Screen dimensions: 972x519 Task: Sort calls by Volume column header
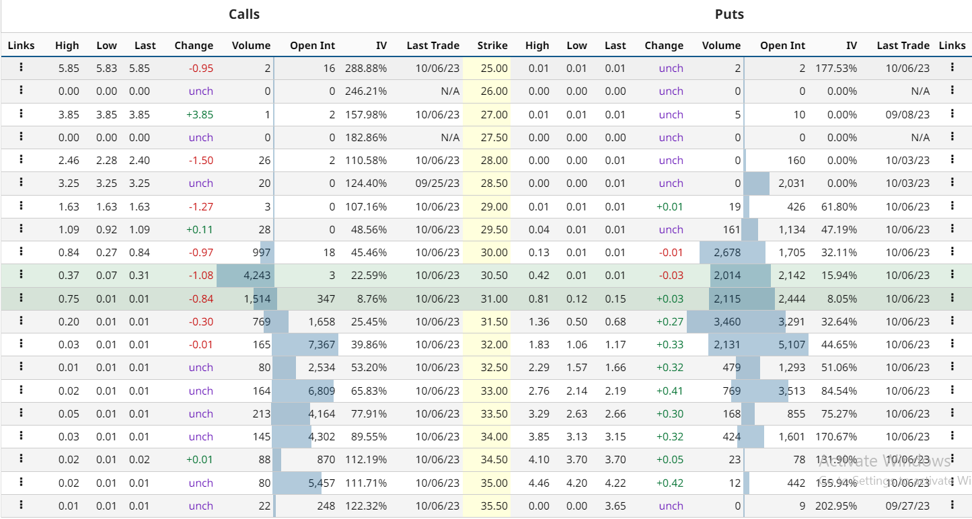(x=251, y=46)
